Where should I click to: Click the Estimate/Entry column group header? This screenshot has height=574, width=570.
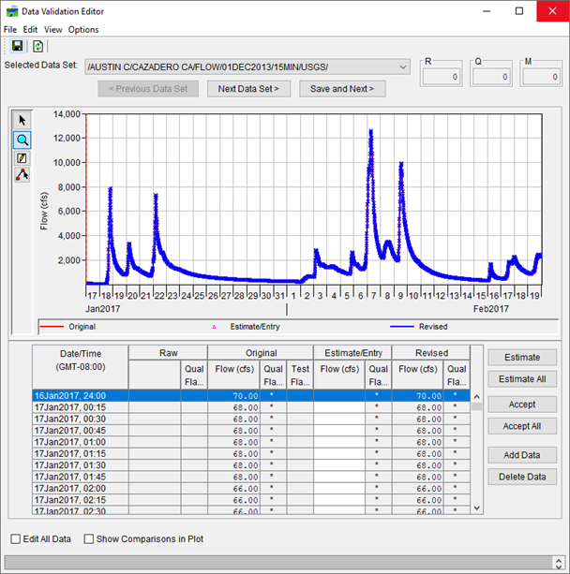[x=353, y=353]
